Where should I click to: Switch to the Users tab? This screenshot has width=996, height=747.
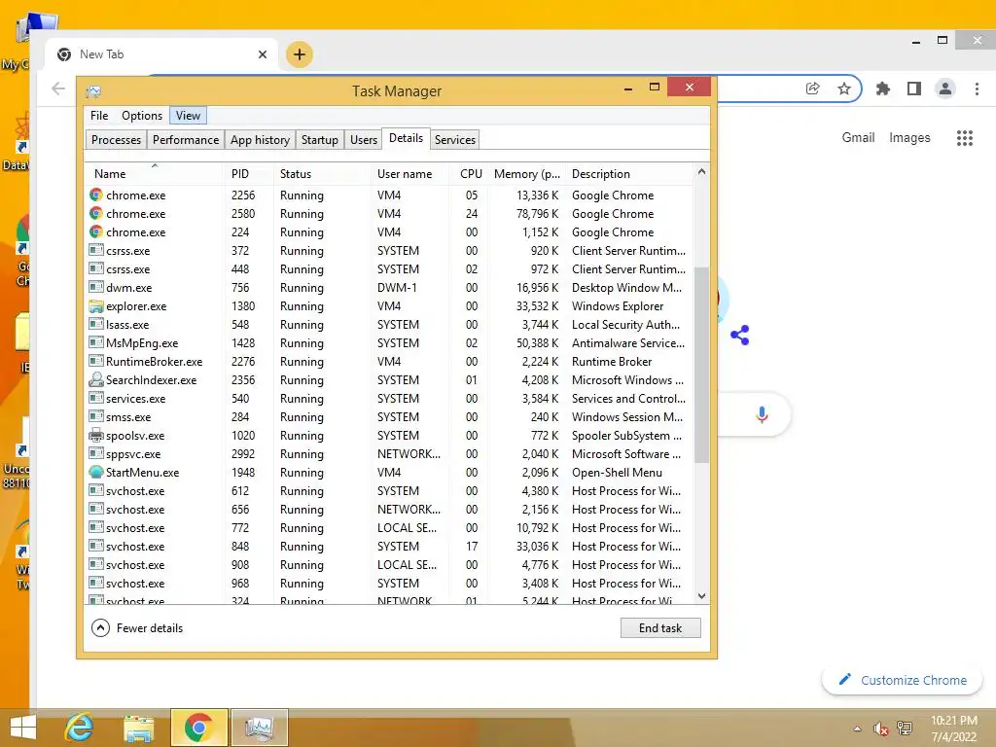coord(364,140)
